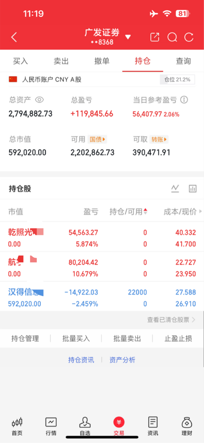Show info for 当日参考盈亏 with the i icon

184,100
